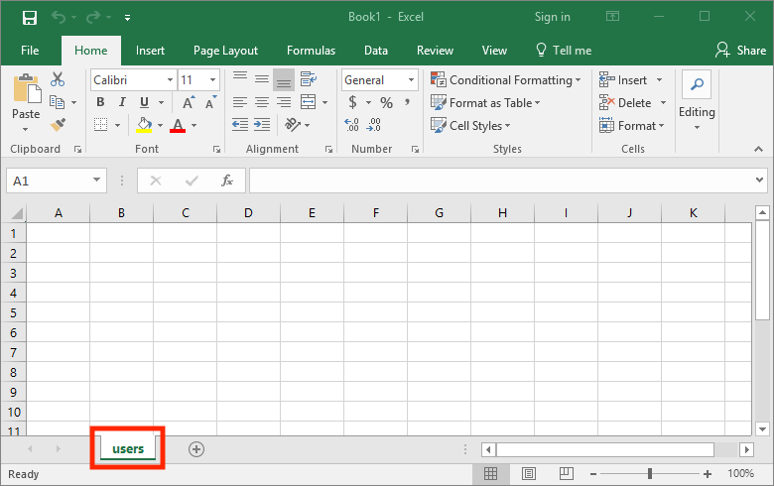This screenshot has height=486, width=774.
Task: Switch to Page Layout view in status bar
Action: coord(529,474)
